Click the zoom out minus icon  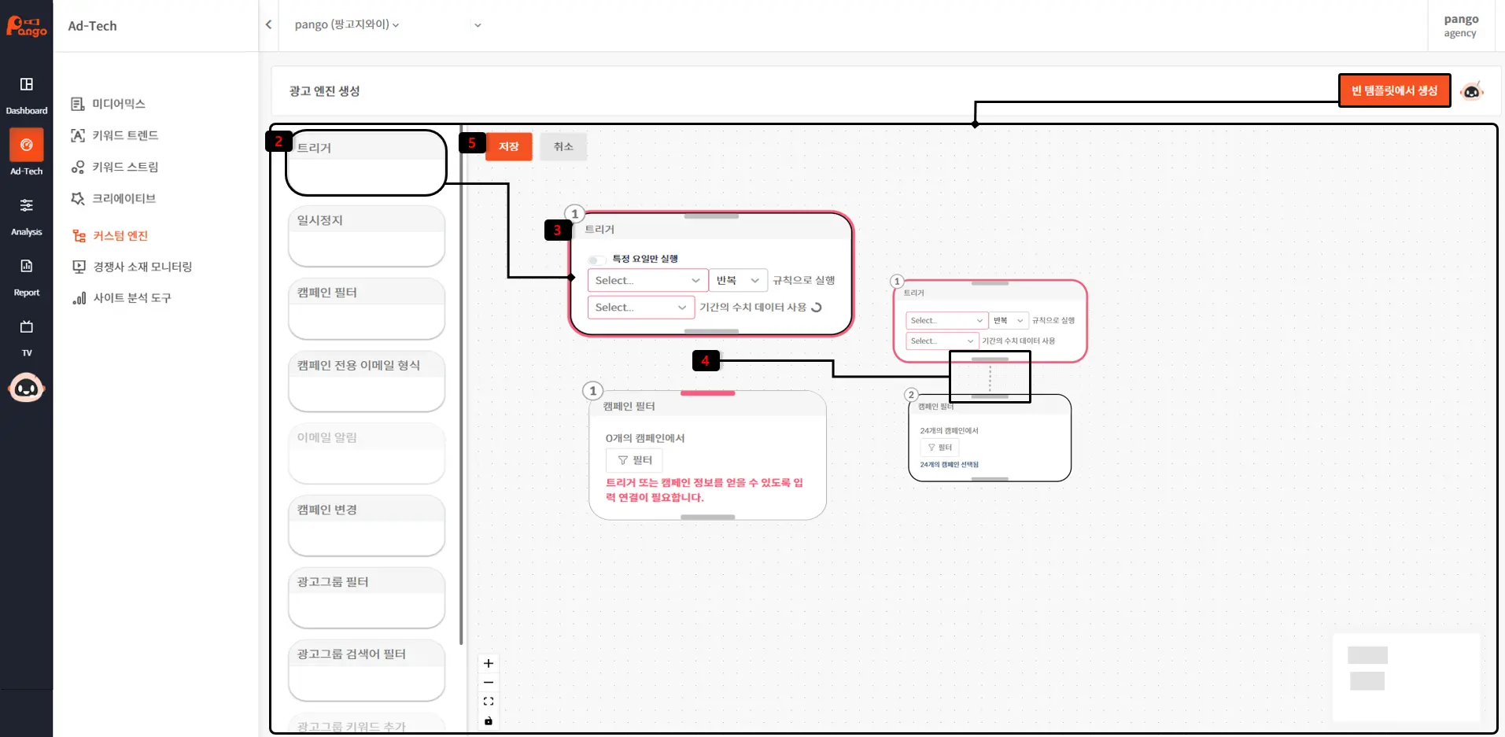[489, 682]
